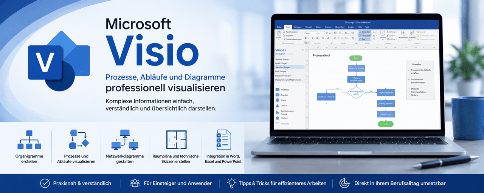Screen dimensions: 484x193
Task: Switch to the Start ribbon tab
Action: (x=288, y=27)
